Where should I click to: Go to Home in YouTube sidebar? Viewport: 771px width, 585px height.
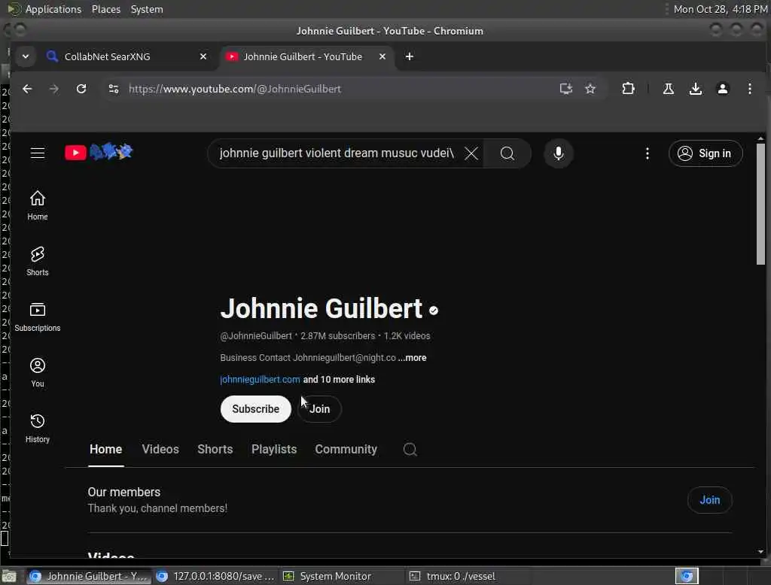point(38,205)
